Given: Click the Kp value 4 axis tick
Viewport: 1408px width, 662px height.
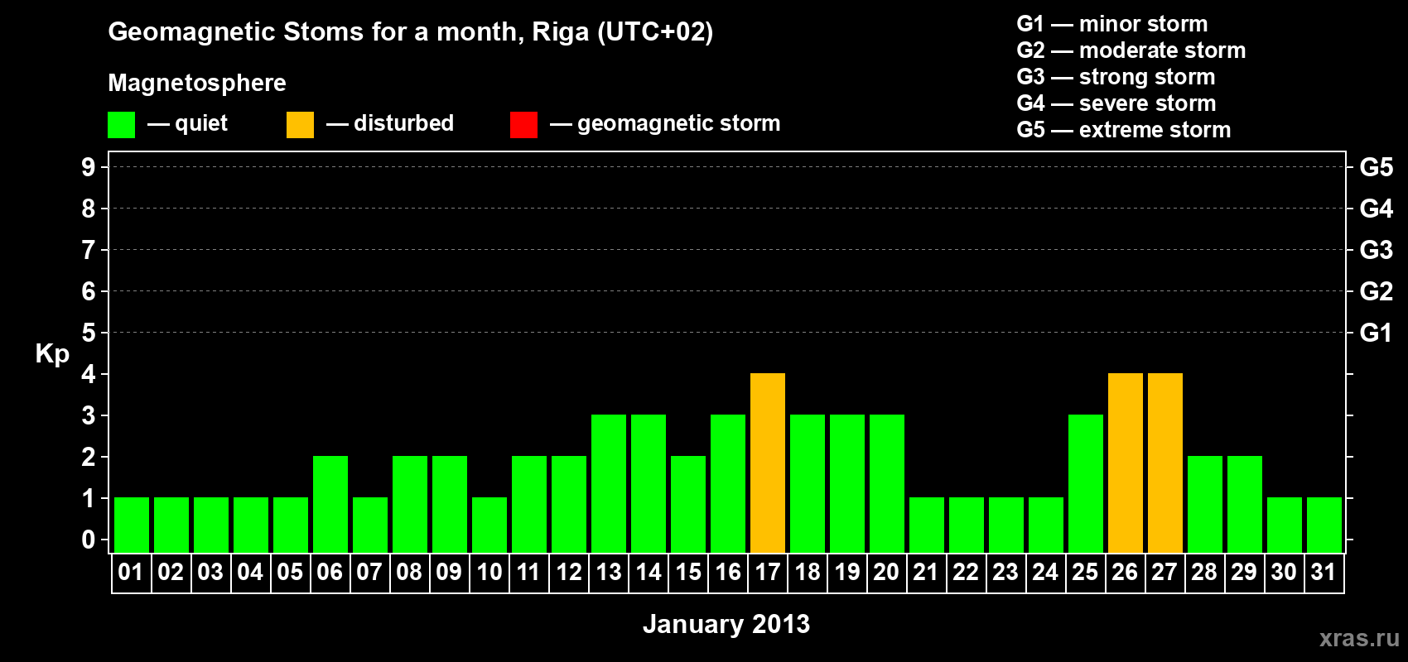Looking at the screenshot, I should 88,374.
